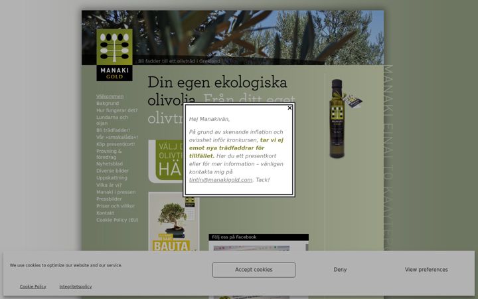This screenshot has width=478, height=299.
Task: Open Diverse bilder gallery link
Action: point(112,171)
